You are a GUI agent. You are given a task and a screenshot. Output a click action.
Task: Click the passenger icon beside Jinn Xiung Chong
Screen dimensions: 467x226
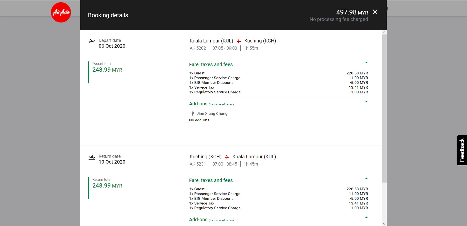pos(193,114)
